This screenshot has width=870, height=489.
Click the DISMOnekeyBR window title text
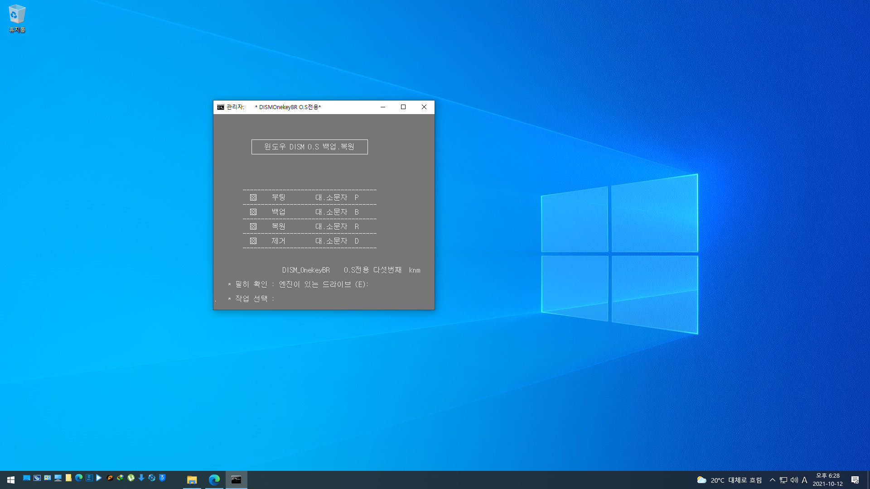tap(288, 107)
